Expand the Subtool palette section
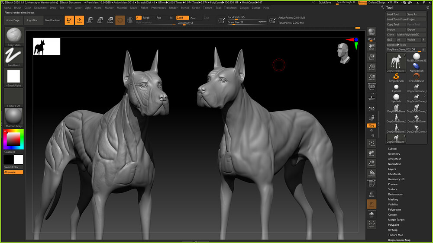Image resolution: width=433 pixels, height=243 pixels. click(x=392, y=149)
